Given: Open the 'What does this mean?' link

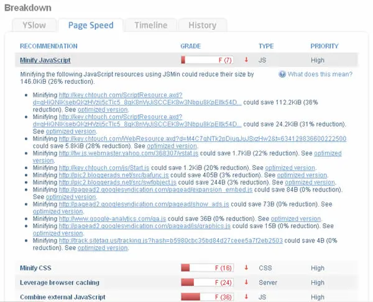Looking at the screenshot, I should (x=320, y=74).
